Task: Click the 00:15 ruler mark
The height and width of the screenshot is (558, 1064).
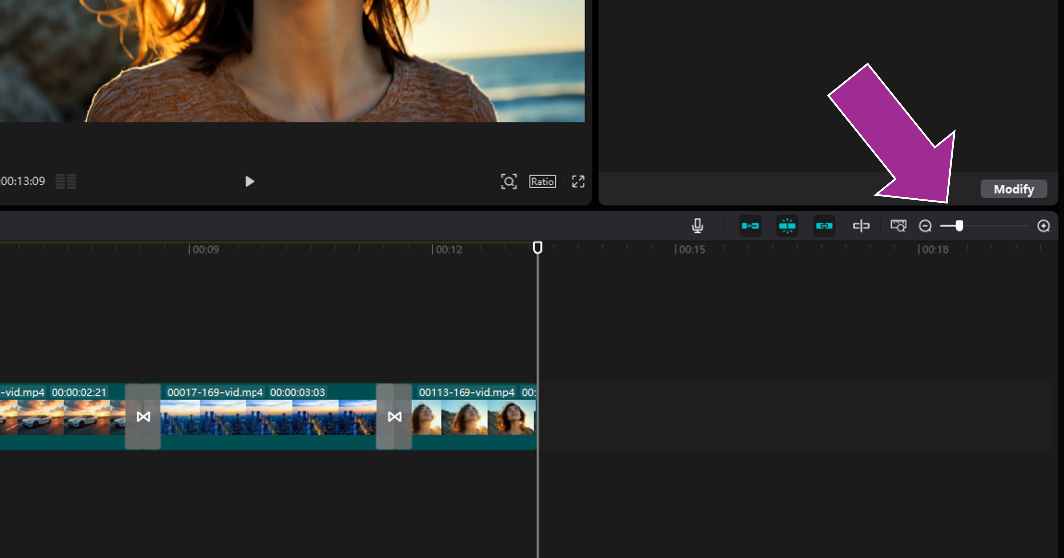Action: click(691, 250)
